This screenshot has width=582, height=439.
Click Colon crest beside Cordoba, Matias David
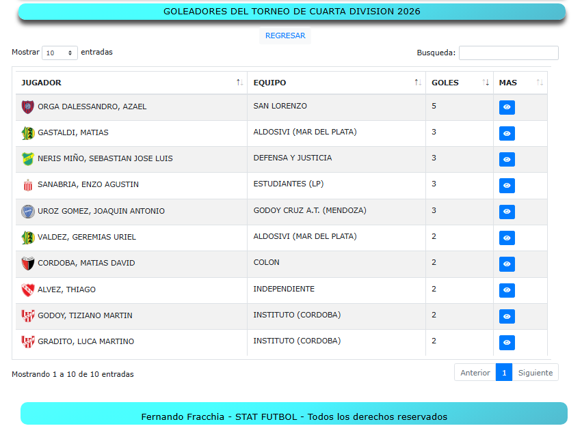(x=28, y=264)
